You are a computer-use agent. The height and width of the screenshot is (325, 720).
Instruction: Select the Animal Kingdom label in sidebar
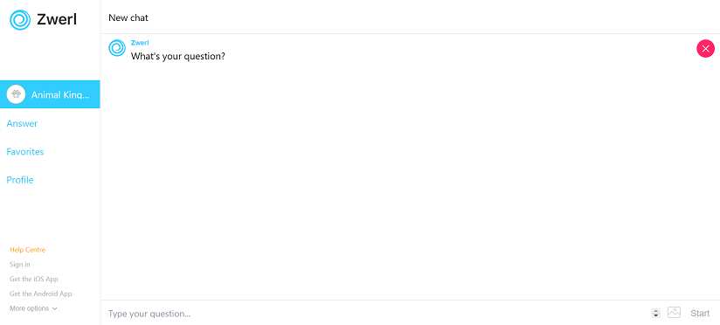(59, 94)
